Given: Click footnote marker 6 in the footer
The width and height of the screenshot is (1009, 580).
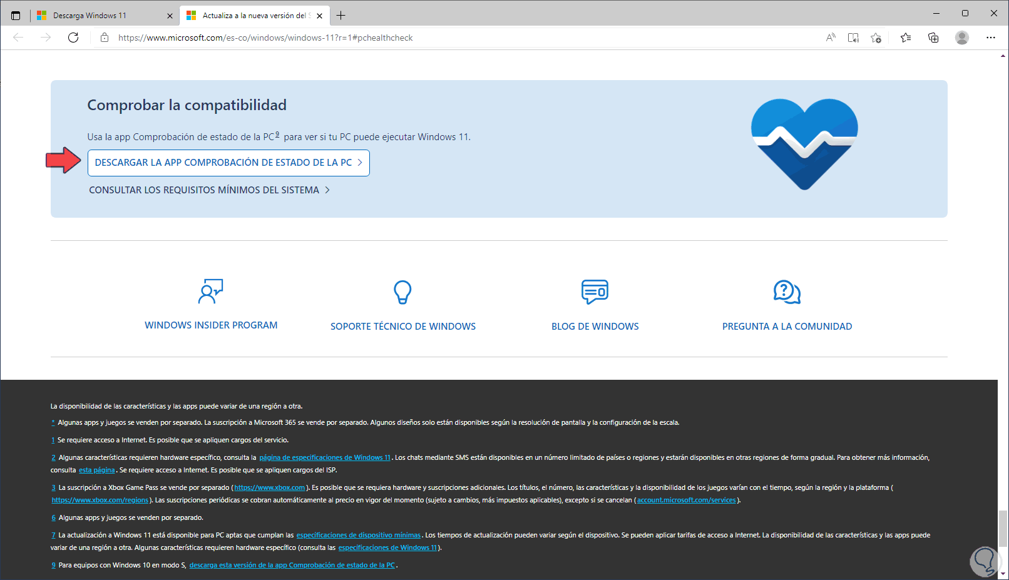Looking at the screenshot, I should click(x=54, y=517).
